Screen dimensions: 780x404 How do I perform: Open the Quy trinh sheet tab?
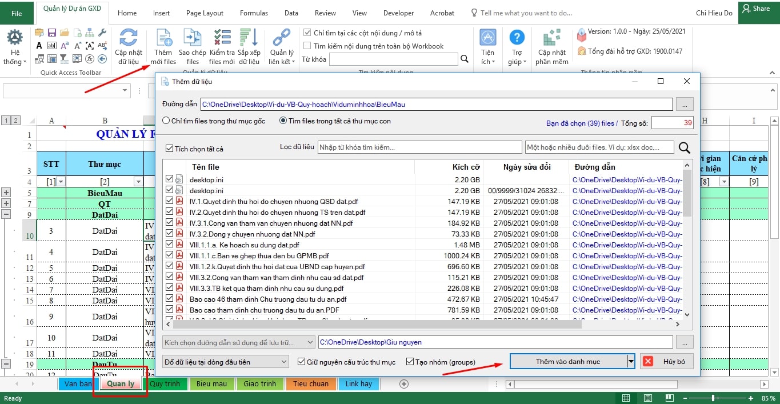(x=165, y=383)
